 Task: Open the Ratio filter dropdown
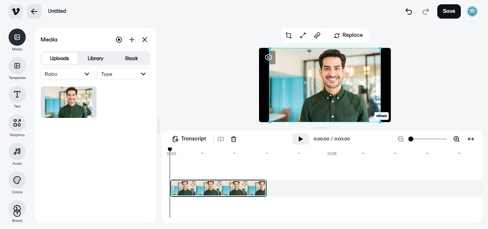[67, 74]
